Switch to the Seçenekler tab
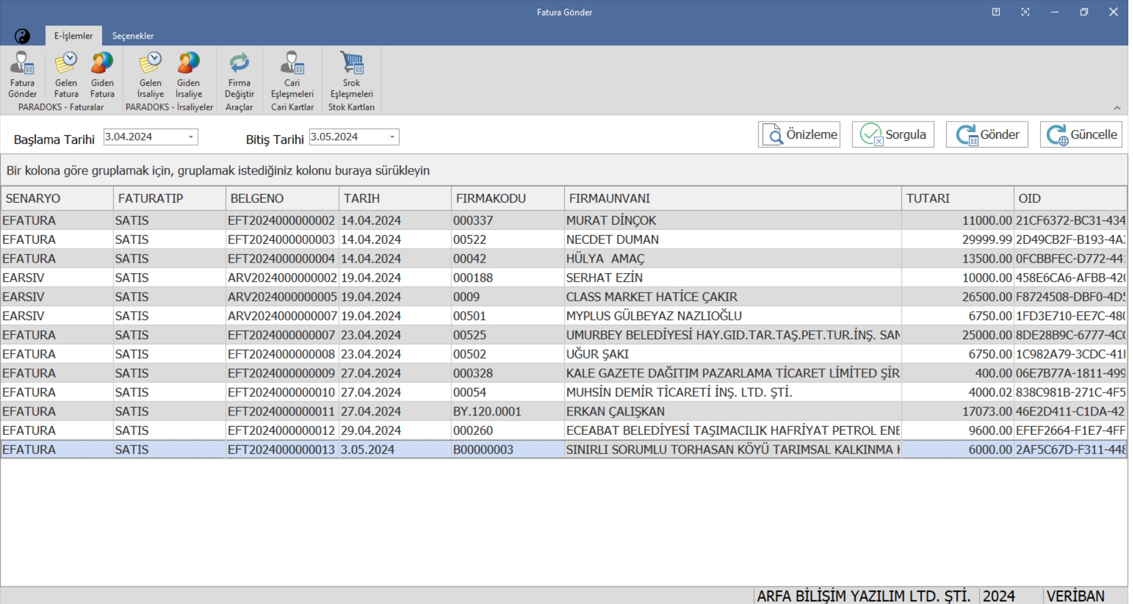 [133, 36]
